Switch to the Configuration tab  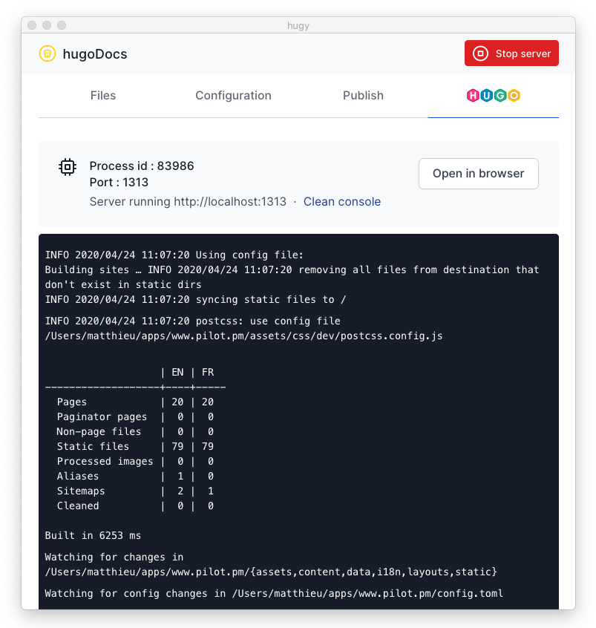tap(233, 95)
